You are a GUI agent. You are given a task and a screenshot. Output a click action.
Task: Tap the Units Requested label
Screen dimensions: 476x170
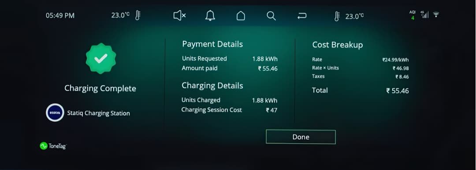pyautogui.click(x=205, y=58)
